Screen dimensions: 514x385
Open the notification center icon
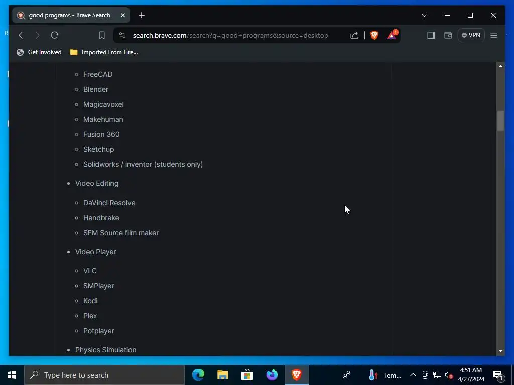(498, 375)
